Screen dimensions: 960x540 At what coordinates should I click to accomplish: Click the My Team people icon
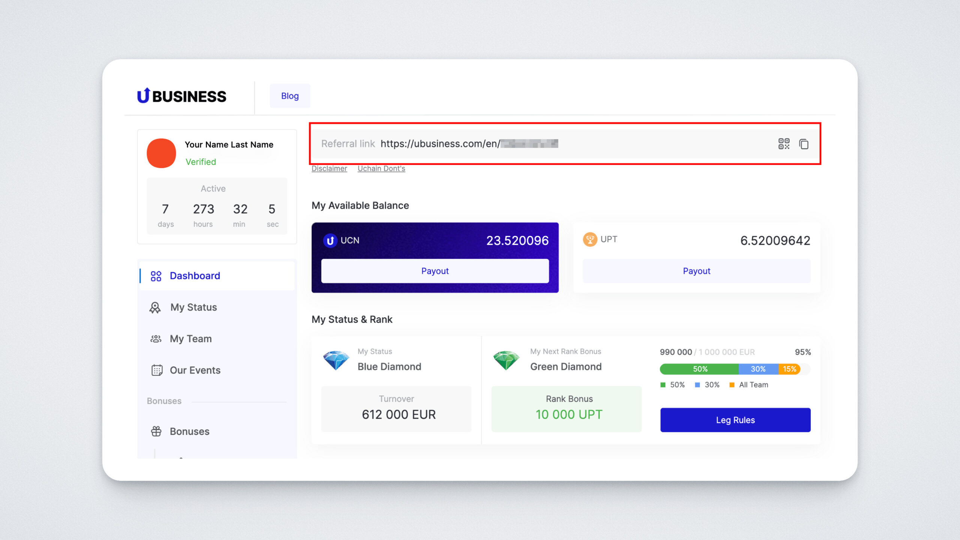pyautogui.click(x=156, y=339)
